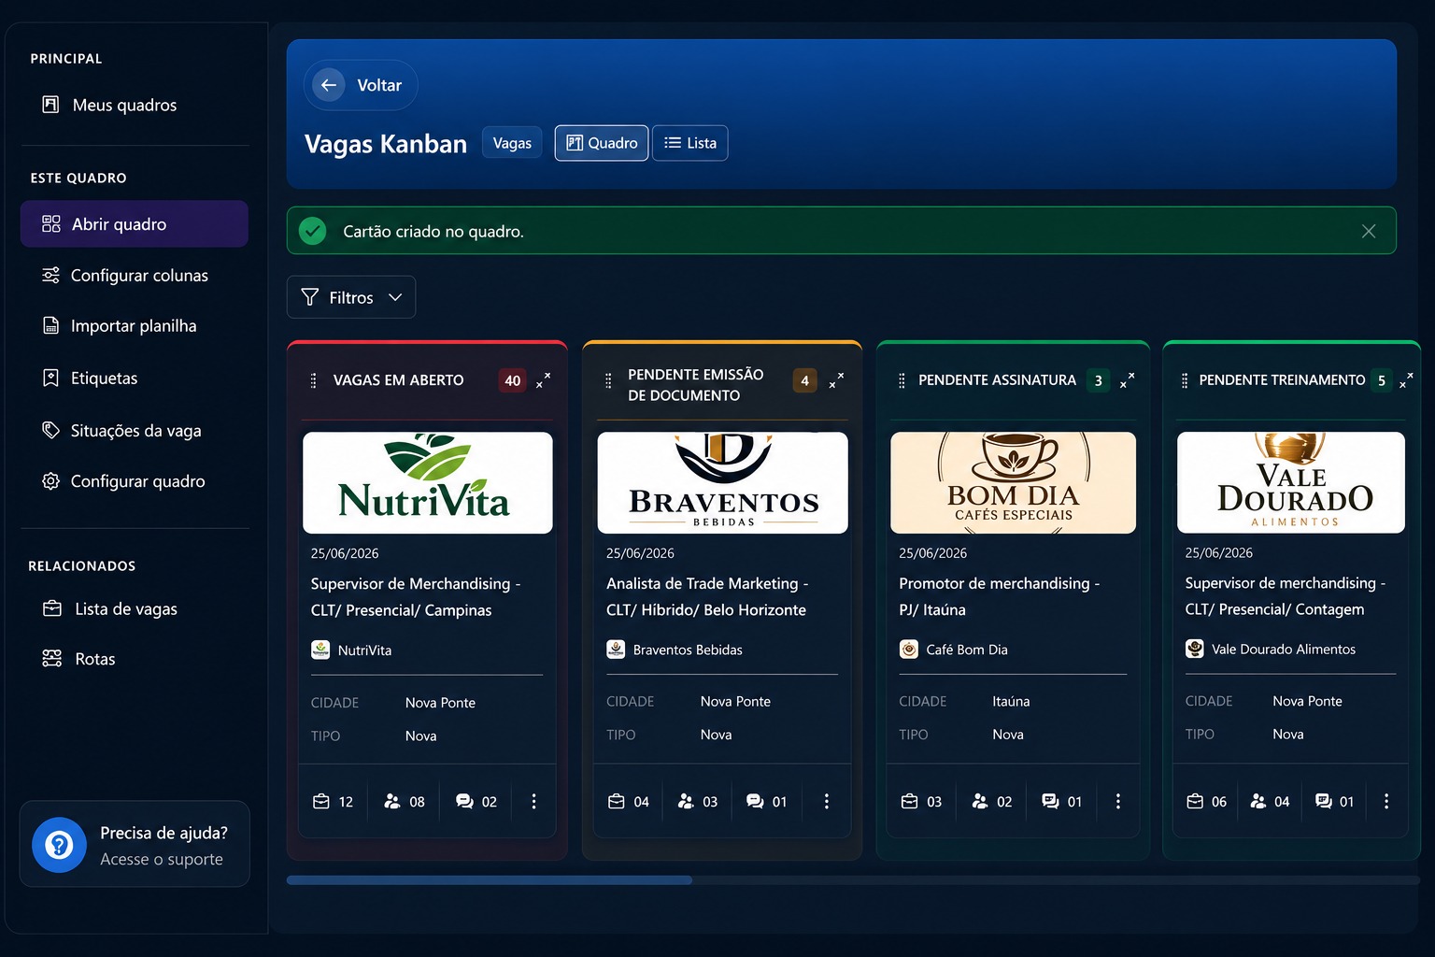Open the Vale Dourado logo thumbnail
Screen dimensions: 1435x957
tap(1291, 482)
